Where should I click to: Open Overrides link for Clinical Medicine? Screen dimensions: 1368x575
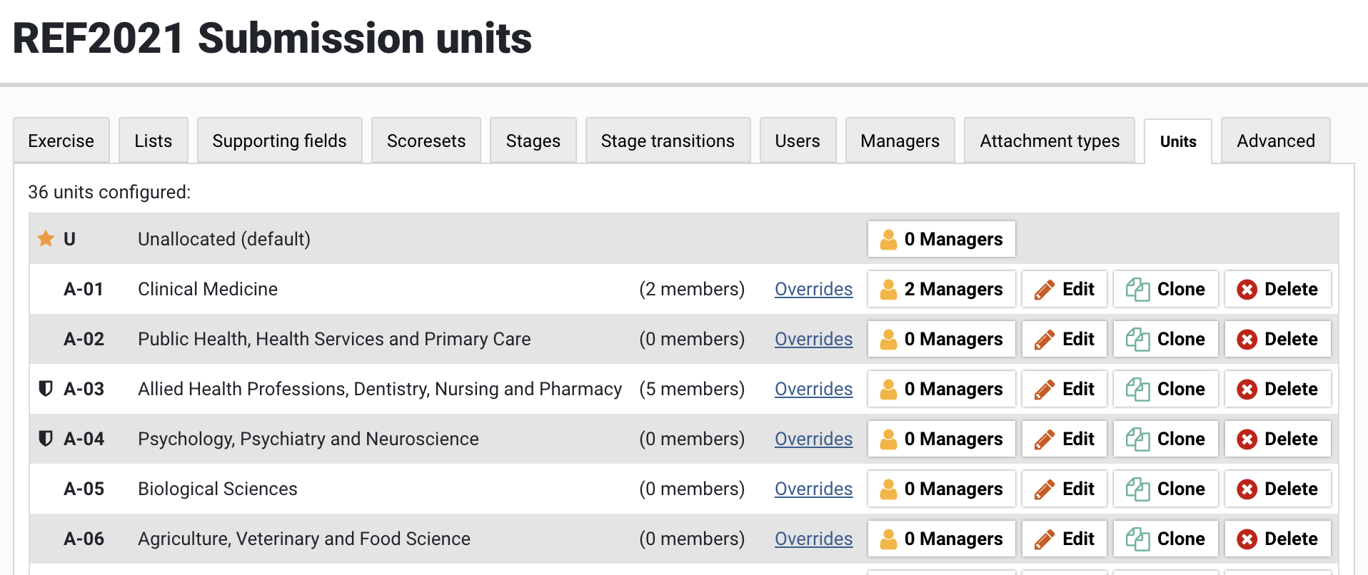pyautogui.click(x=813, y=290)
